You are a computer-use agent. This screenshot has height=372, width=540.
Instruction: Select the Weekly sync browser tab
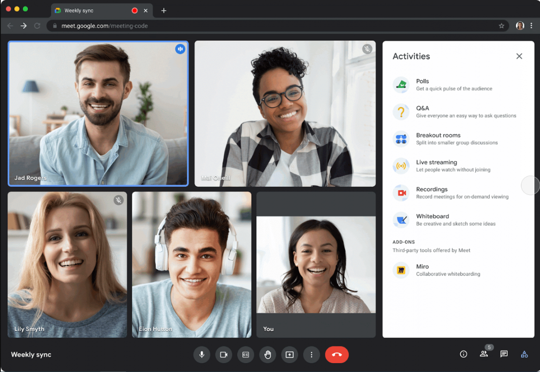[x=102, y=11]
